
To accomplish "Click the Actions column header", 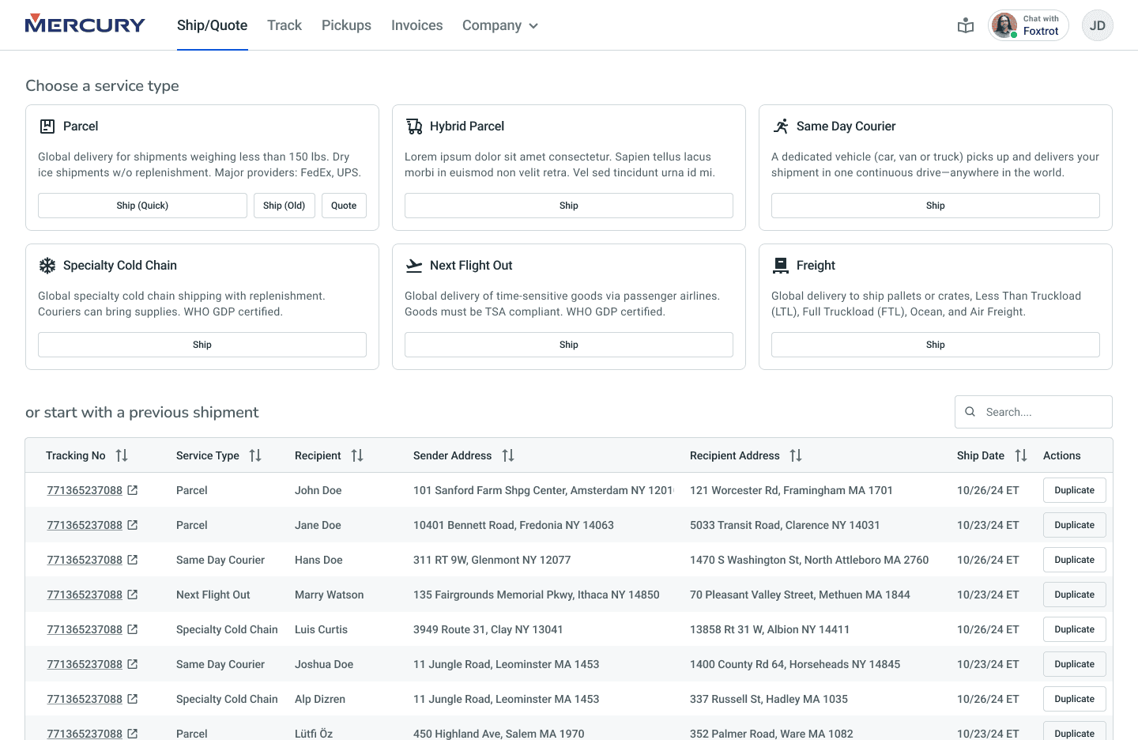I will [1062, 455].
